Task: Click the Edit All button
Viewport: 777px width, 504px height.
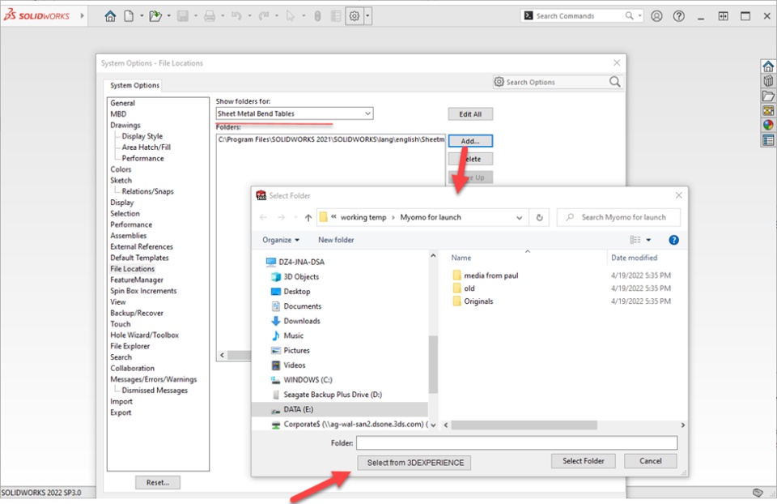Action: [x=470, y=114]
